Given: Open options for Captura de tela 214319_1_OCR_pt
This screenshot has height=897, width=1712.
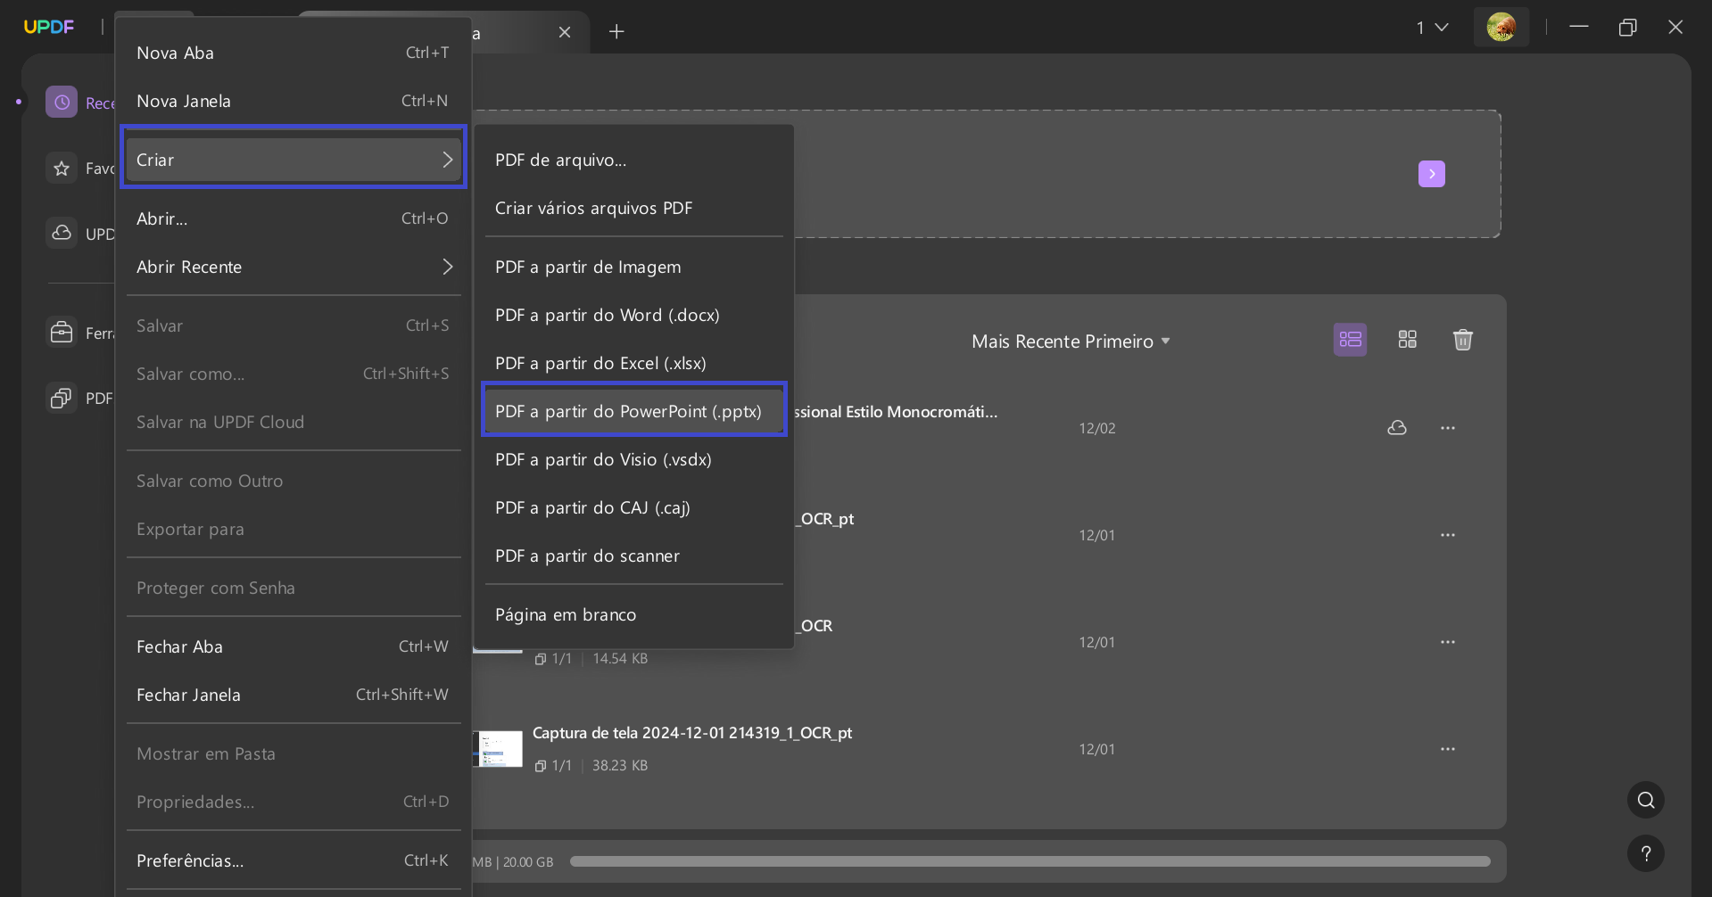Looking at the screenshot, I should (1448, 749).
